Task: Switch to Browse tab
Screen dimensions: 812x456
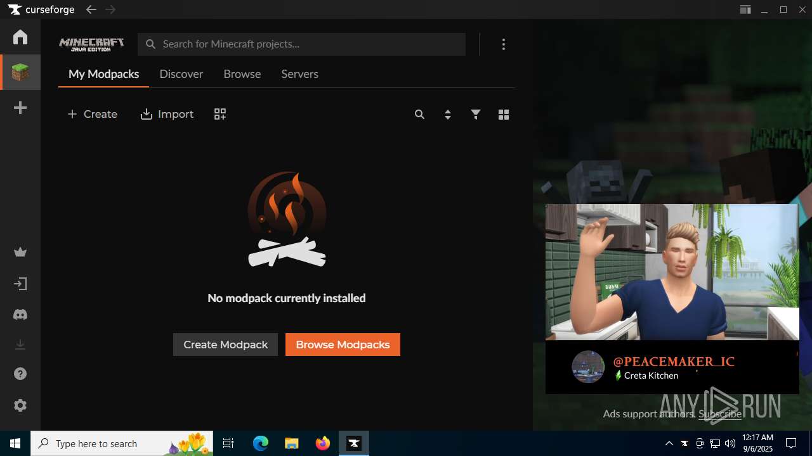Action: point(242,74)
